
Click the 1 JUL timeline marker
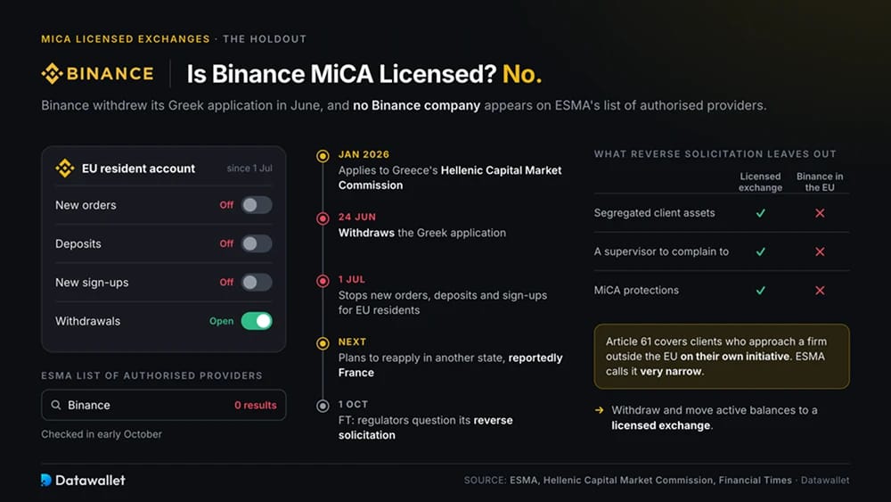[x=323, y=281]
